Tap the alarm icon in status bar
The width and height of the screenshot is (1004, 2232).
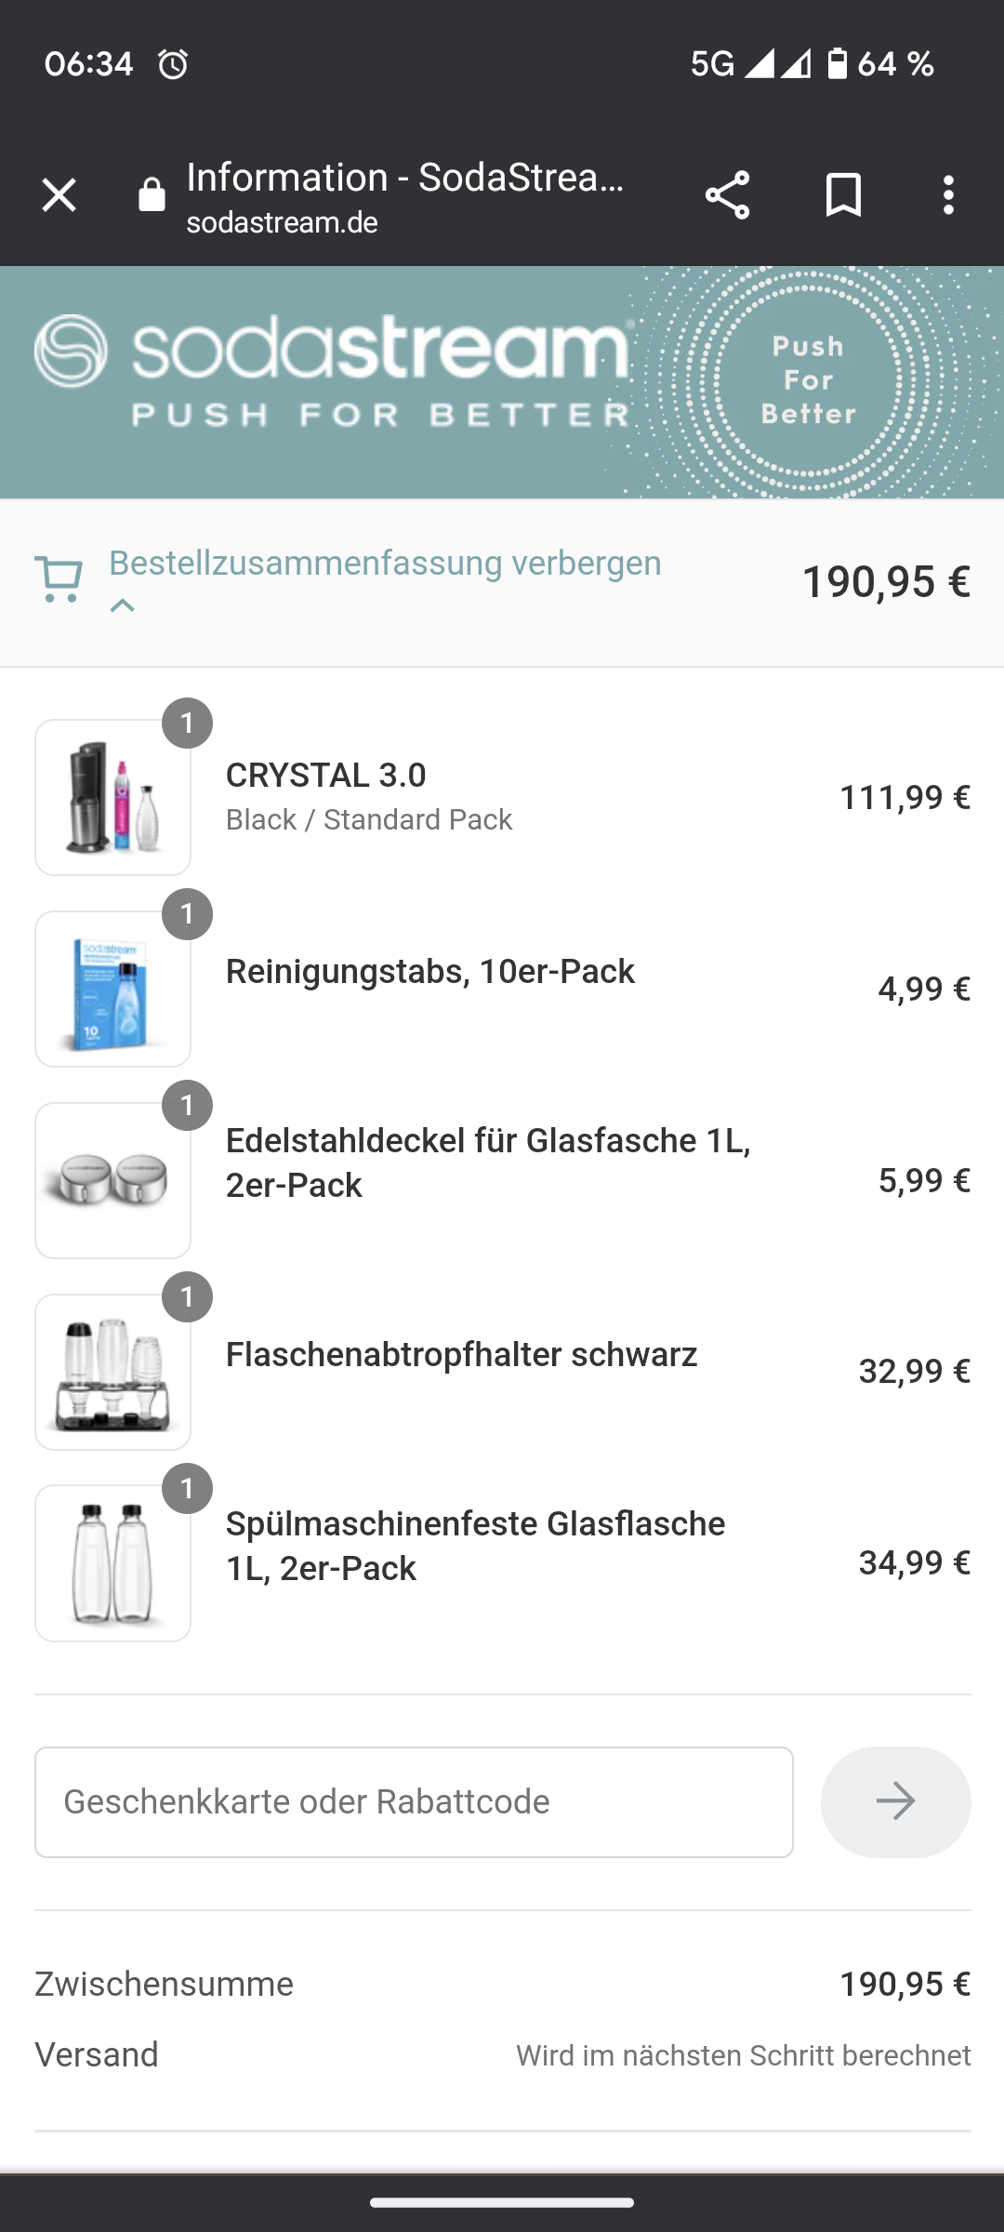(173, 64)
